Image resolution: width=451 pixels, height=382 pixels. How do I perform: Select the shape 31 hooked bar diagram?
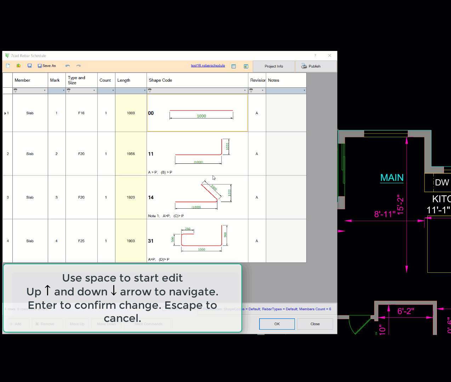[200, 239]
